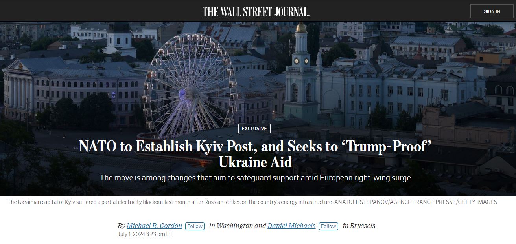Click the EXCLUSIVE badge label
Screen dimensions: 516x244
(x=254, y=129)
